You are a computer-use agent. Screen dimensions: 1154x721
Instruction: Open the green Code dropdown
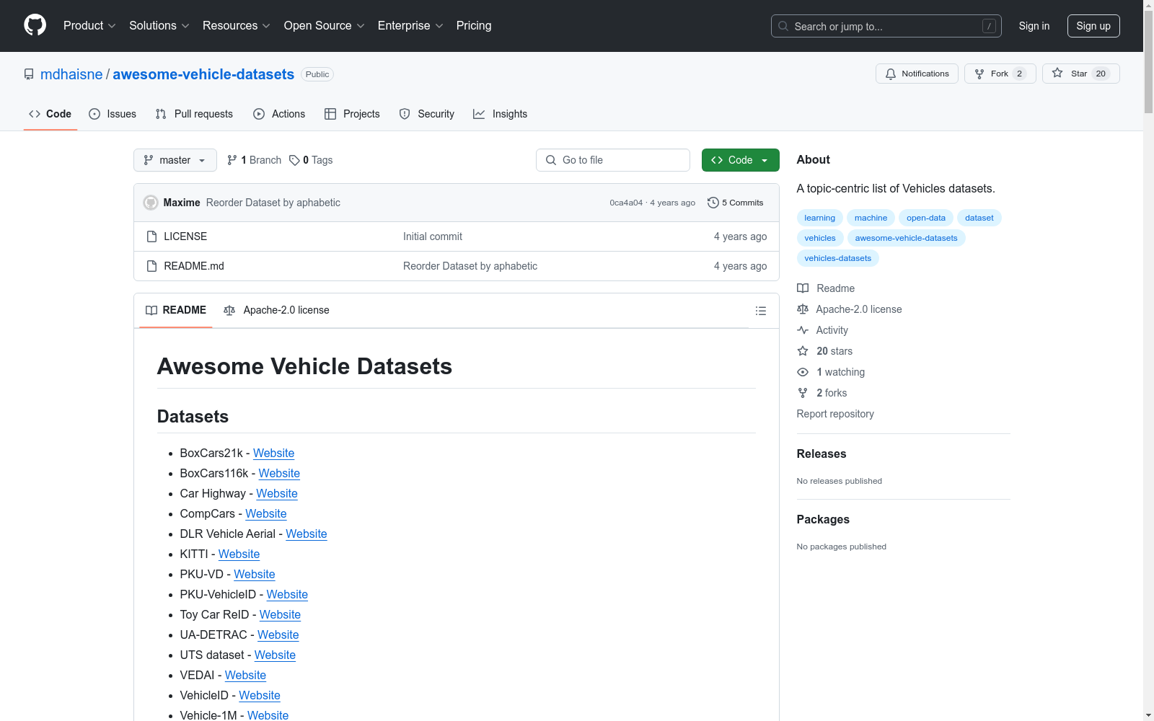[x=740, y=160]
